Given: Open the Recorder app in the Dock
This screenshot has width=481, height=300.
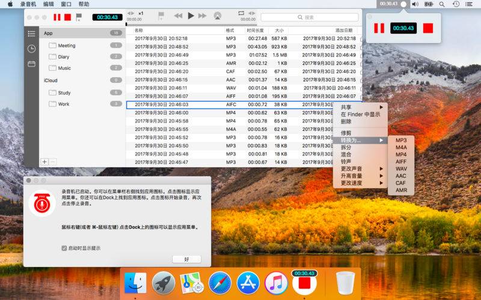Looking at the screenshot, I should point(304,281).
